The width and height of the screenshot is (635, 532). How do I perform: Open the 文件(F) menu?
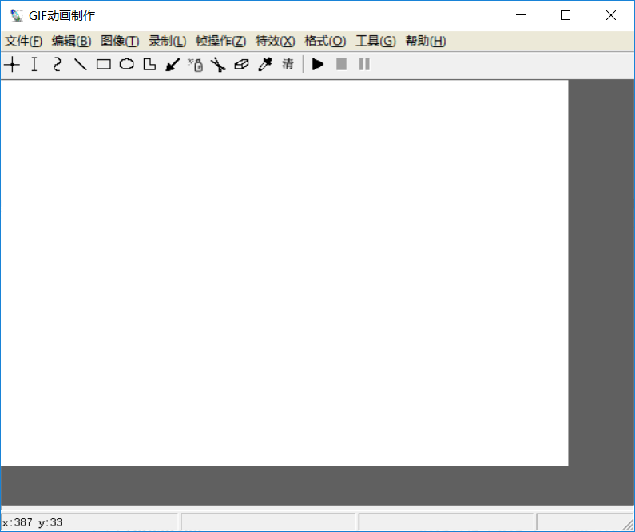(23, 41)
